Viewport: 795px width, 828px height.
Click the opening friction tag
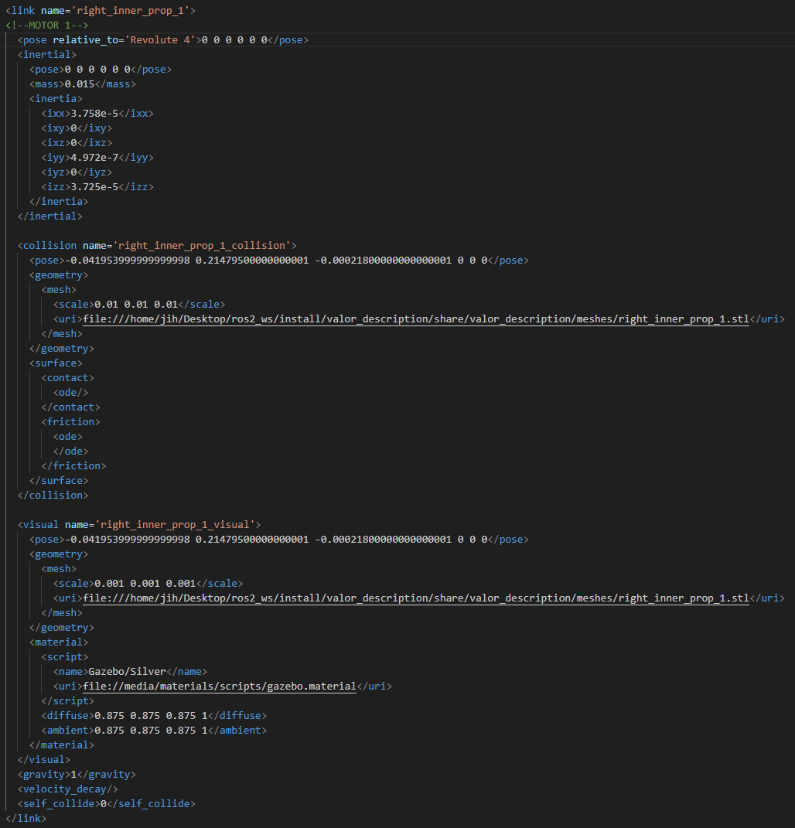tap(71, 422)
